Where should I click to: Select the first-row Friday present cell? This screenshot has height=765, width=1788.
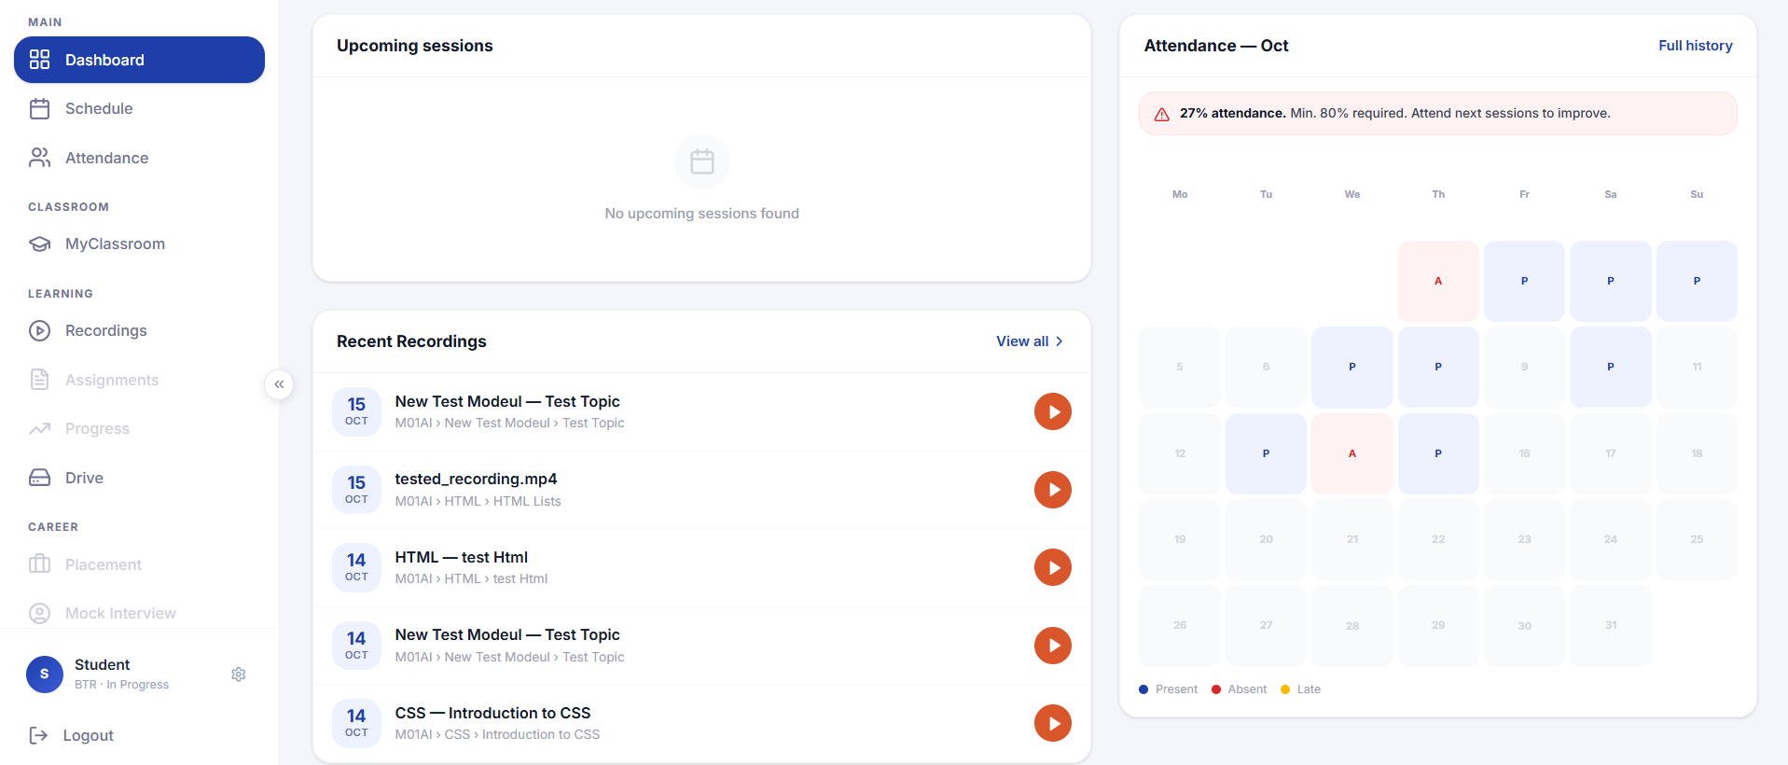pyautogui.click(x=1524, y=281)
